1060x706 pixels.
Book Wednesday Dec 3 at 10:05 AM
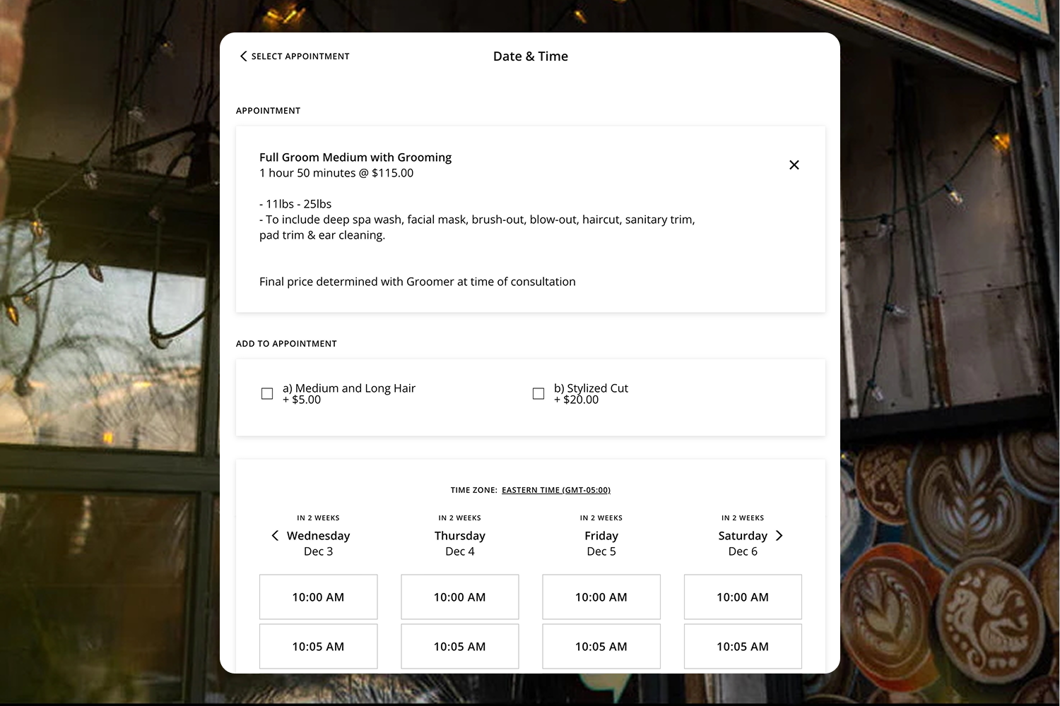(x=319, y=646)
